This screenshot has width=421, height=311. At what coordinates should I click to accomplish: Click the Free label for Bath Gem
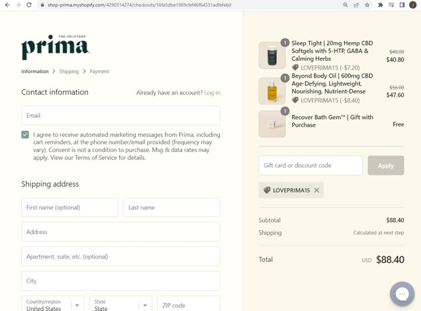398,124
